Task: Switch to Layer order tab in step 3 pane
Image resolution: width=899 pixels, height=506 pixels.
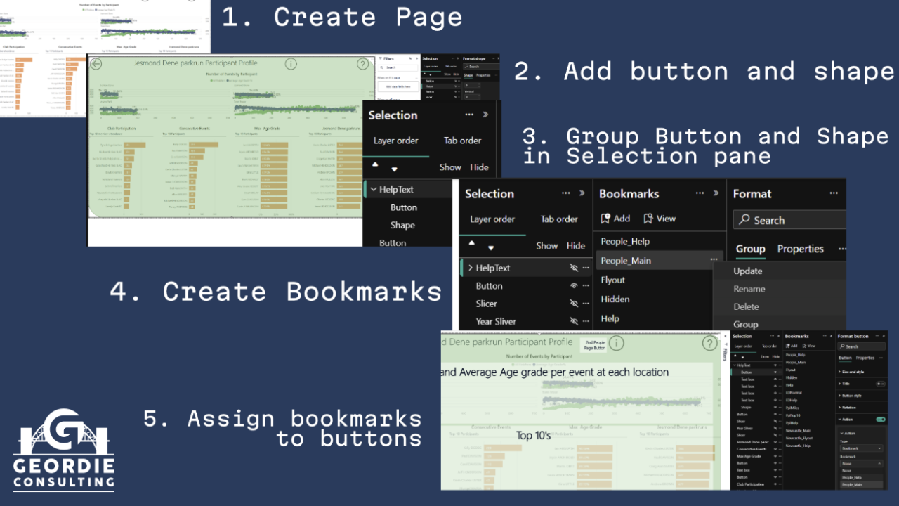Action: [396, 141]
